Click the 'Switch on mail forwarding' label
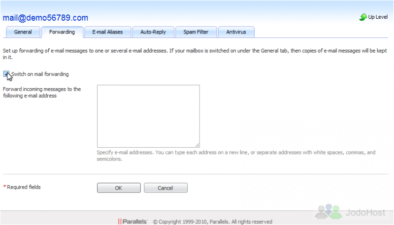Viewport: 394px width, 225px height. (x=40, y=74)
